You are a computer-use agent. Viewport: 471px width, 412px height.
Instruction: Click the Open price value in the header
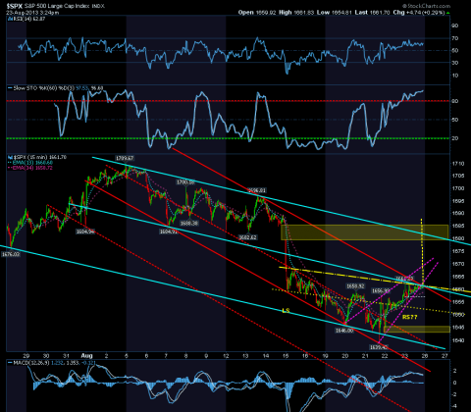266,13
